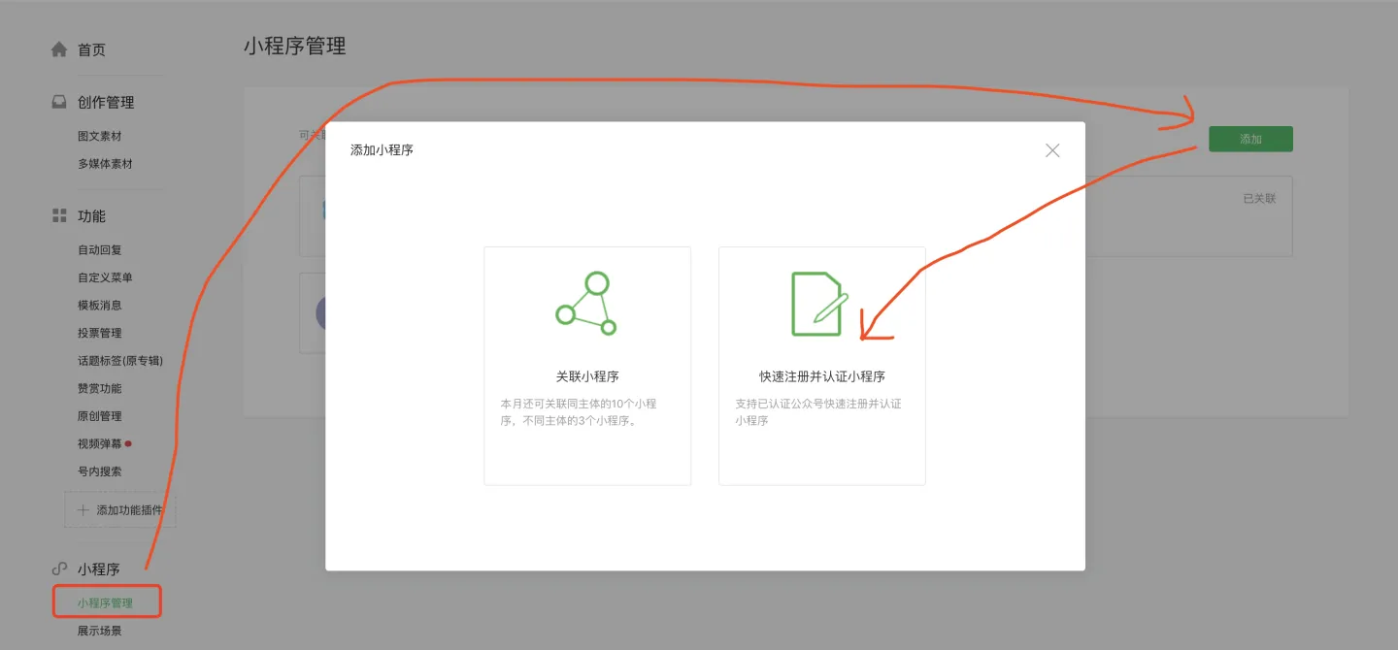Click the 创作管理 monitor icon
Image resolution: width=1398 pixels, height=650 pixels.
[x=58, y=102]
